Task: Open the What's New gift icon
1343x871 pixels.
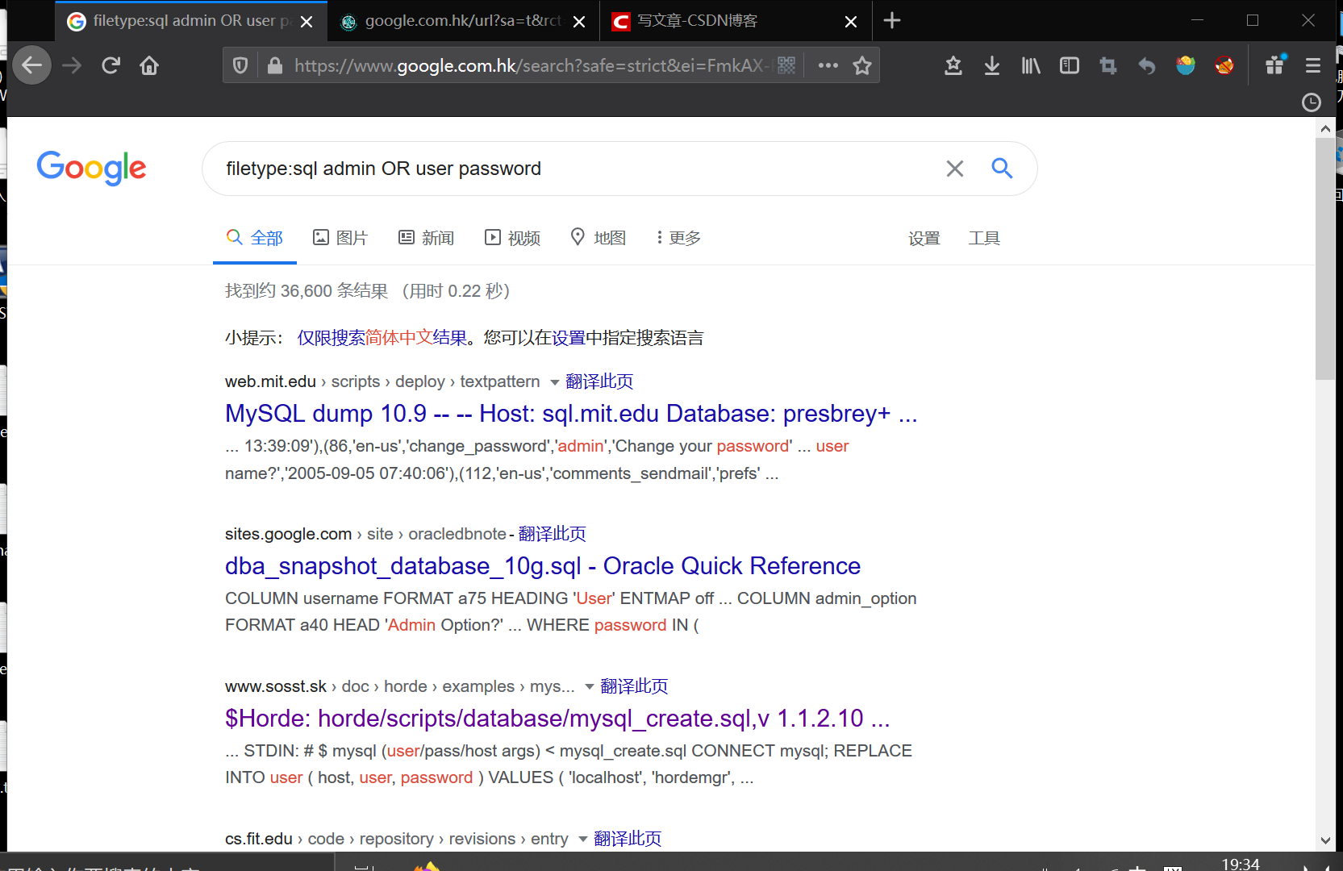Action: coord(1275,65)
